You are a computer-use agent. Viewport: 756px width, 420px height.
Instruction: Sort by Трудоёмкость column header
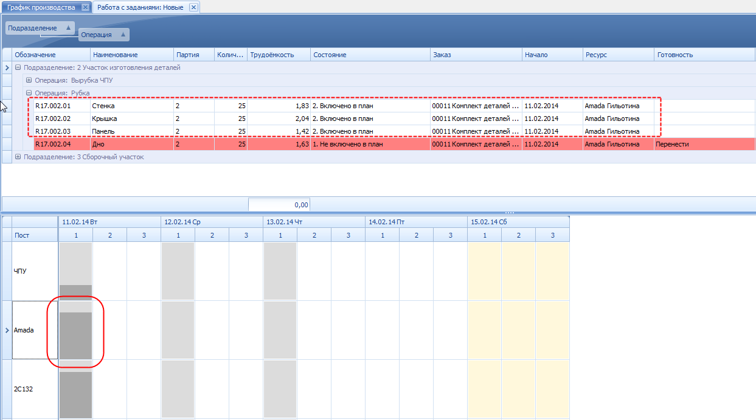pos(279,55)
